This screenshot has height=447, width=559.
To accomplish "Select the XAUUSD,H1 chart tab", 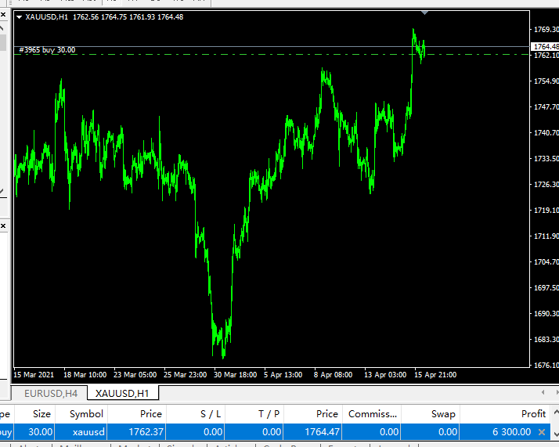I will point(122,394).
